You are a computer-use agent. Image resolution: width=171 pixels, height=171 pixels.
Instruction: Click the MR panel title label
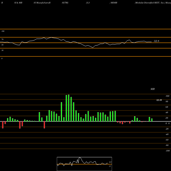(x=153, y=89)
